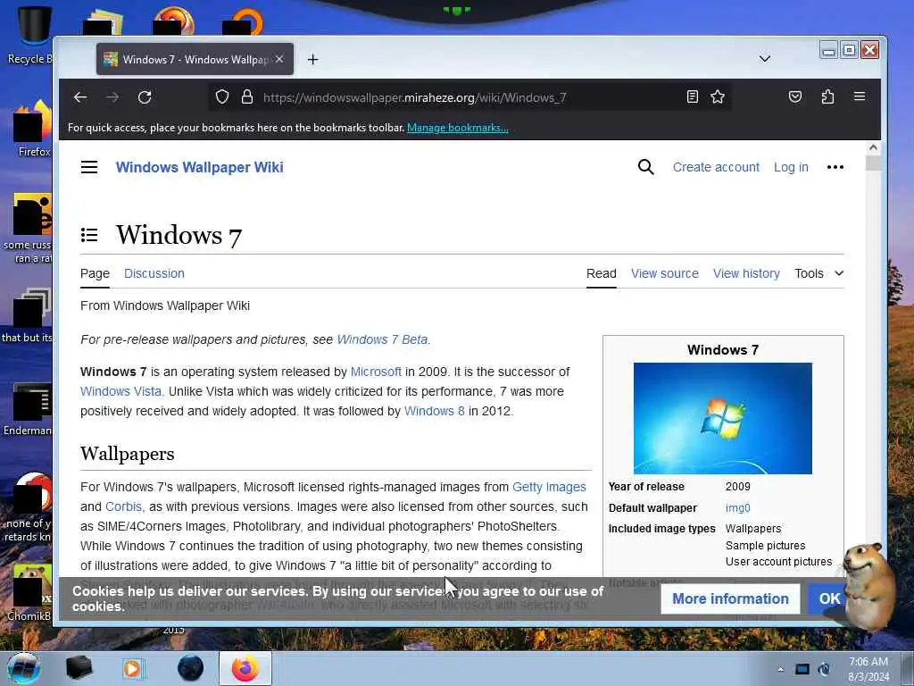Open the Windows Vista link

pos(120,391)
